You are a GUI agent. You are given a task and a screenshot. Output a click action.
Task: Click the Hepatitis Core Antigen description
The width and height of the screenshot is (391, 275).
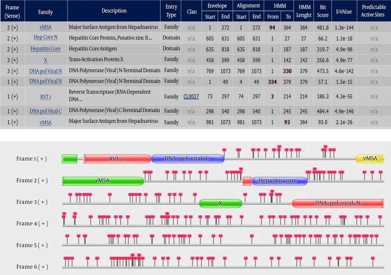[x=93, y=49]
